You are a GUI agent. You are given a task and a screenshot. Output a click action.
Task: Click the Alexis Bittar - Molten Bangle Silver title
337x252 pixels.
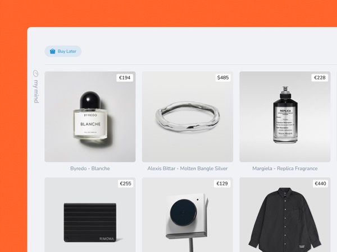[188, 169]
